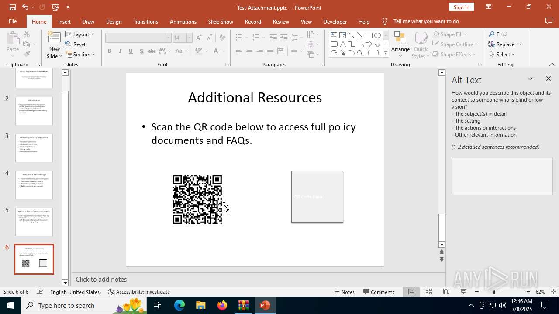Toggle the Notes pane button
The height and width of the screenshot is (314, 559).
pyautogui.click(x=344, y=292)
